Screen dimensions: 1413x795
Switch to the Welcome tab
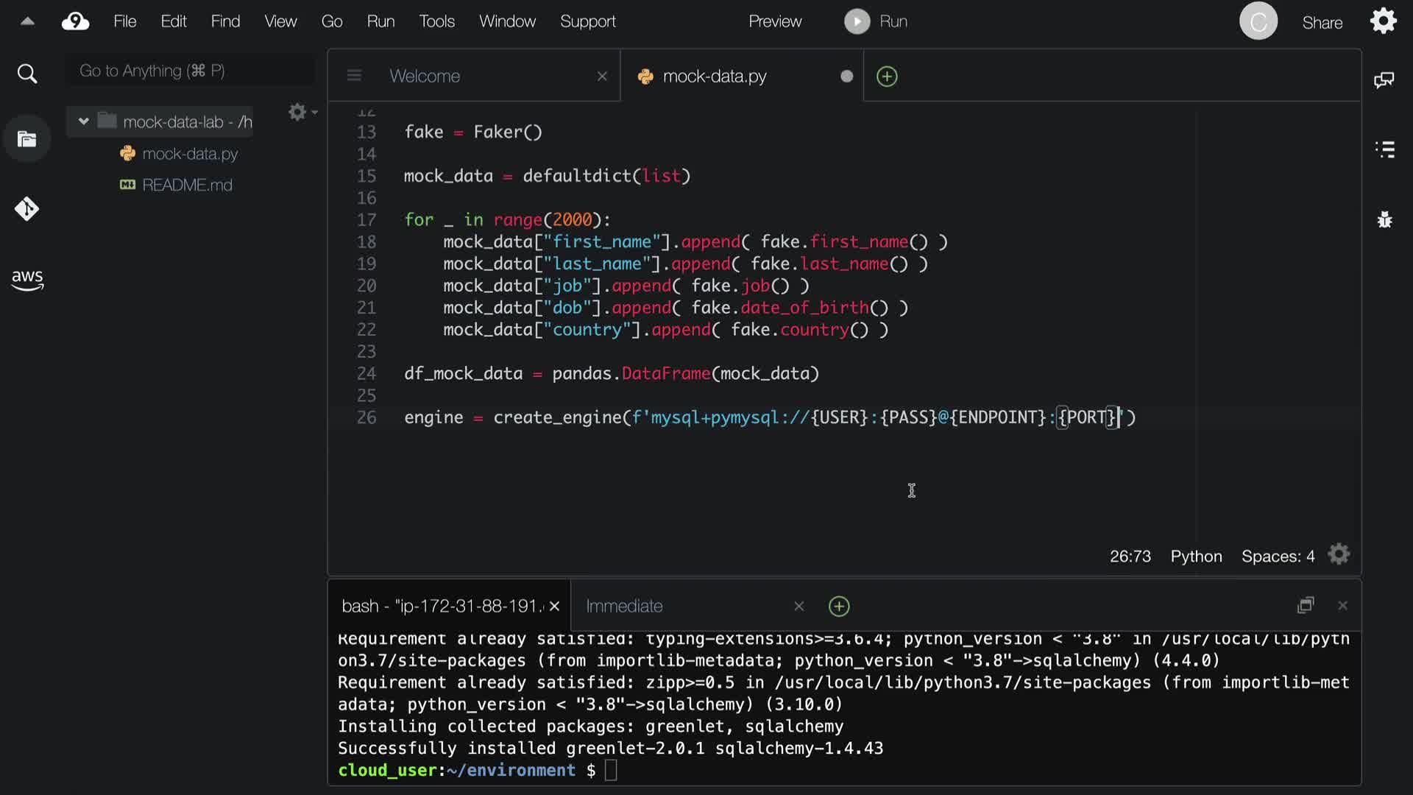pyautogui.click(x=425, y=76)
